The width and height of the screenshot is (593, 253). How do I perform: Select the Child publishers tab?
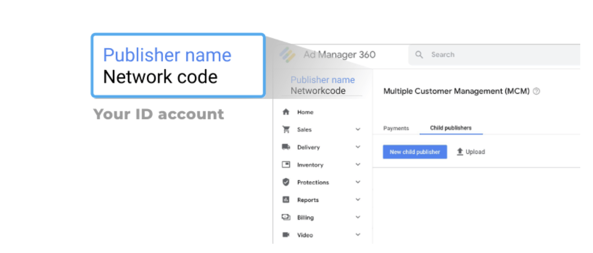pyautogui.click(x=451, y=128)
